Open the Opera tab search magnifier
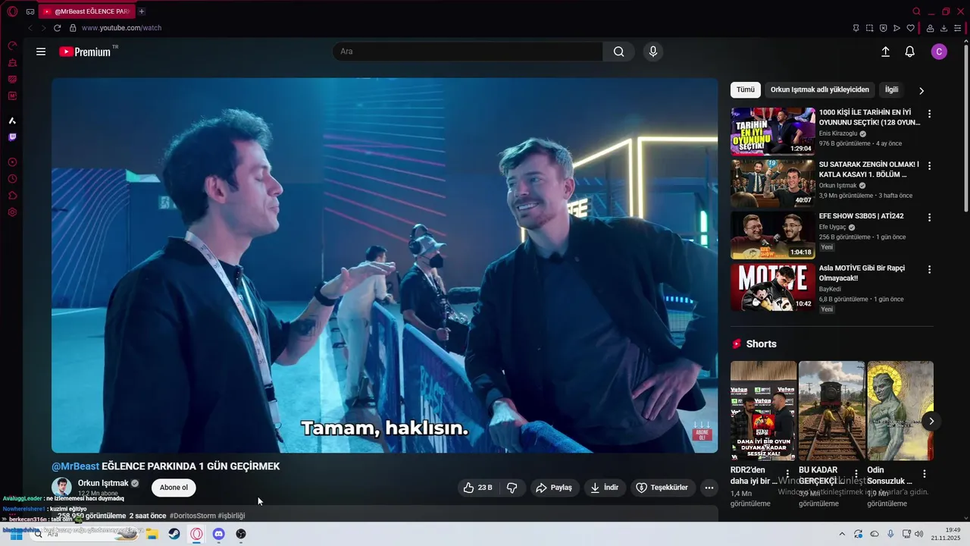Image resolution: width=970 pixels, height=546 pixels. 916,11
